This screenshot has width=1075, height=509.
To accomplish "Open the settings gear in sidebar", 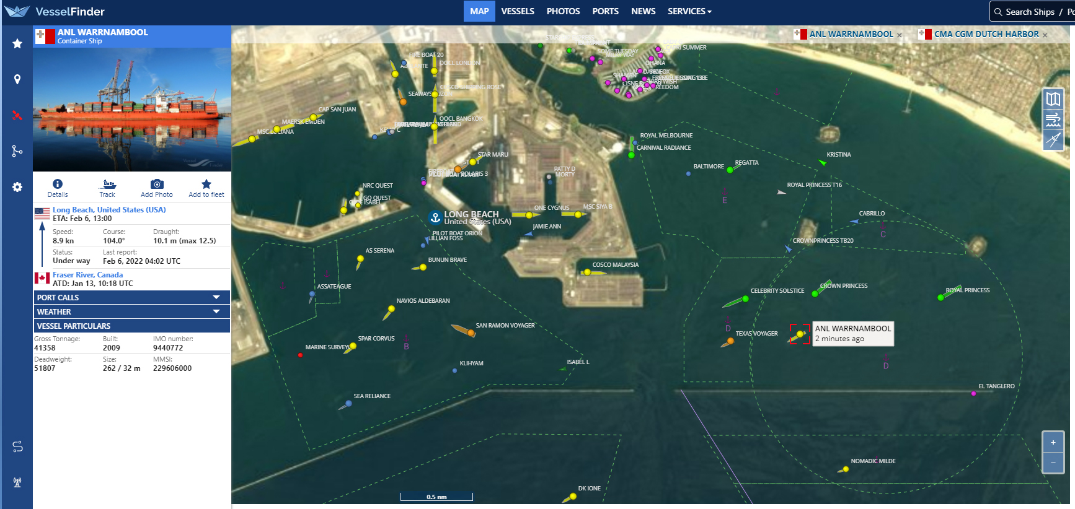I will 17,187.
